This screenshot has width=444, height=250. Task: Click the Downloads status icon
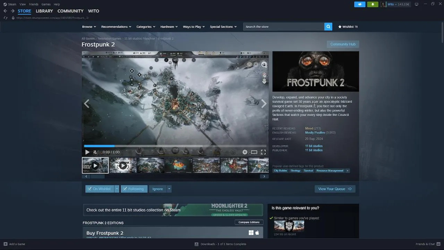tap(196, 244)
